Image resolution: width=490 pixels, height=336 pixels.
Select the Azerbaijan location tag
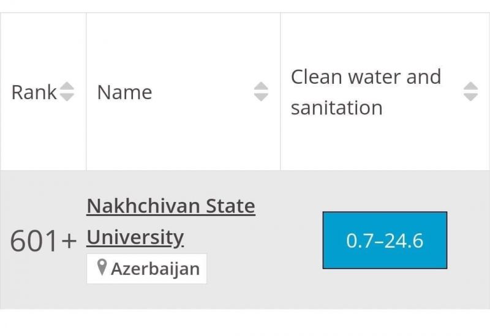point(146,269)
